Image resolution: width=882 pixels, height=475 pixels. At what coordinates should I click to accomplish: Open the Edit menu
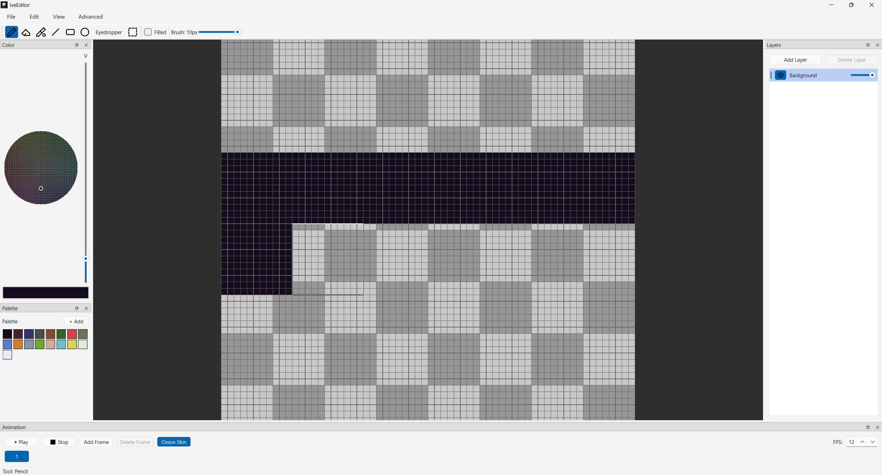[x=34, y=17]
